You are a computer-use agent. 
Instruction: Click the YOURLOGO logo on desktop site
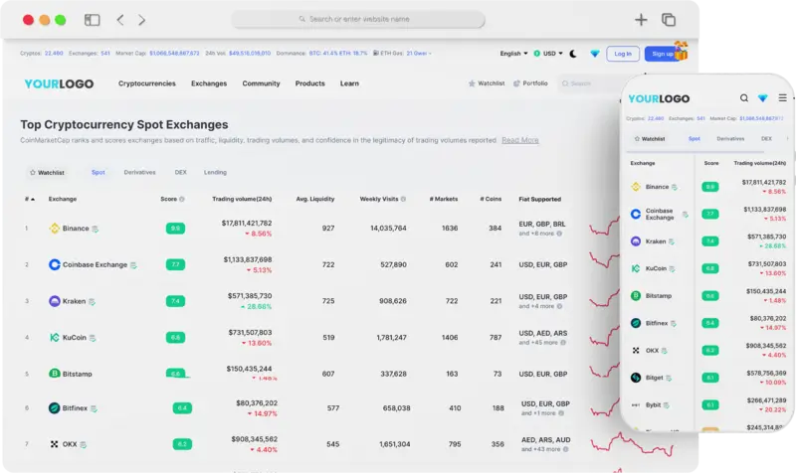59,83
